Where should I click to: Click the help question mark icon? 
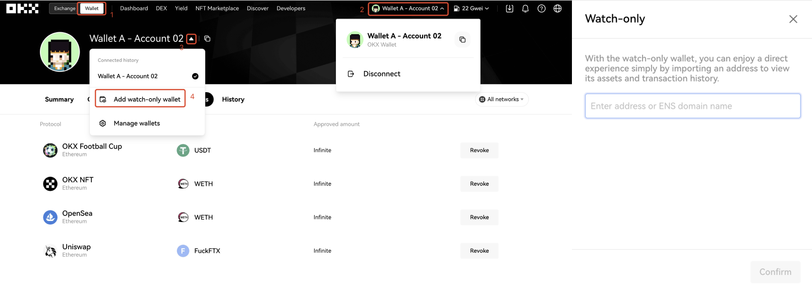[541, 9]
